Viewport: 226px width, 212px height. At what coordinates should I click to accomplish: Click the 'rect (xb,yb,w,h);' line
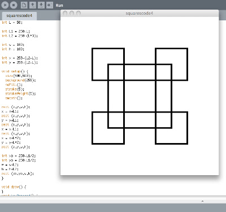click(18, 174)
